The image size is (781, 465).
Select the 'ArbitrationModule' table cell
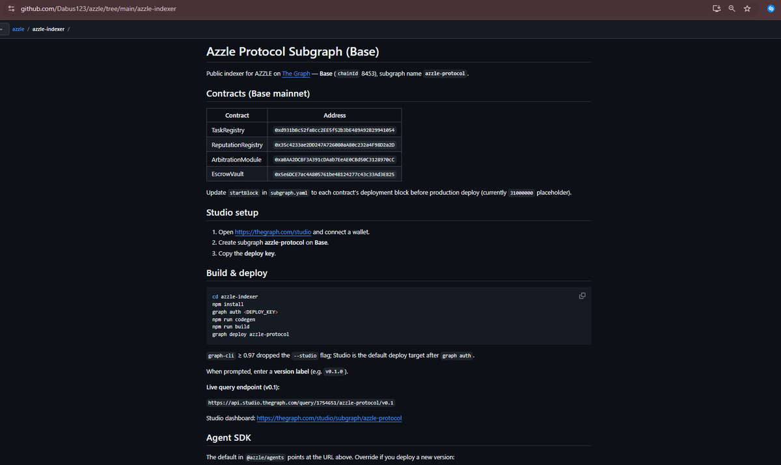tap(237, 160)
